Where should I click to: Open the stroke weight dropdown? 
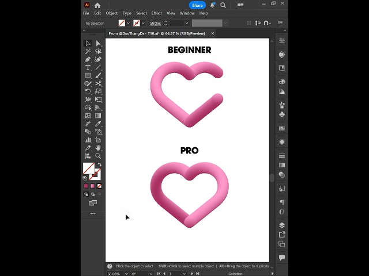[x=187, y=23]
